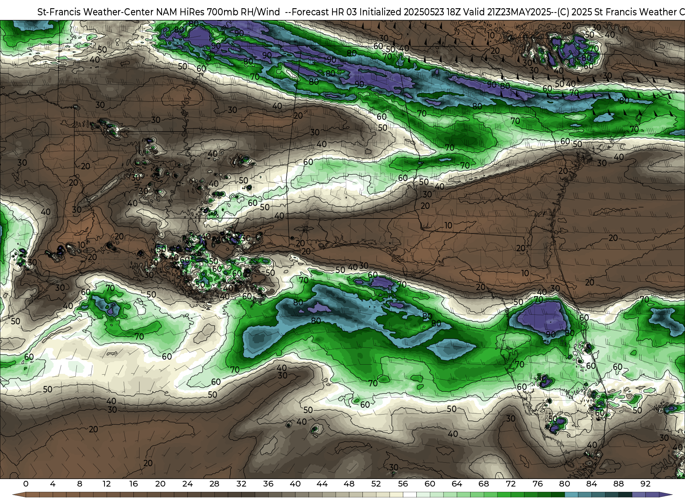This screenshot has width=685, height=499.
Task: Click the map title 'NAM HiRes 700mb RH/Wind'
Action: [218, 12]
